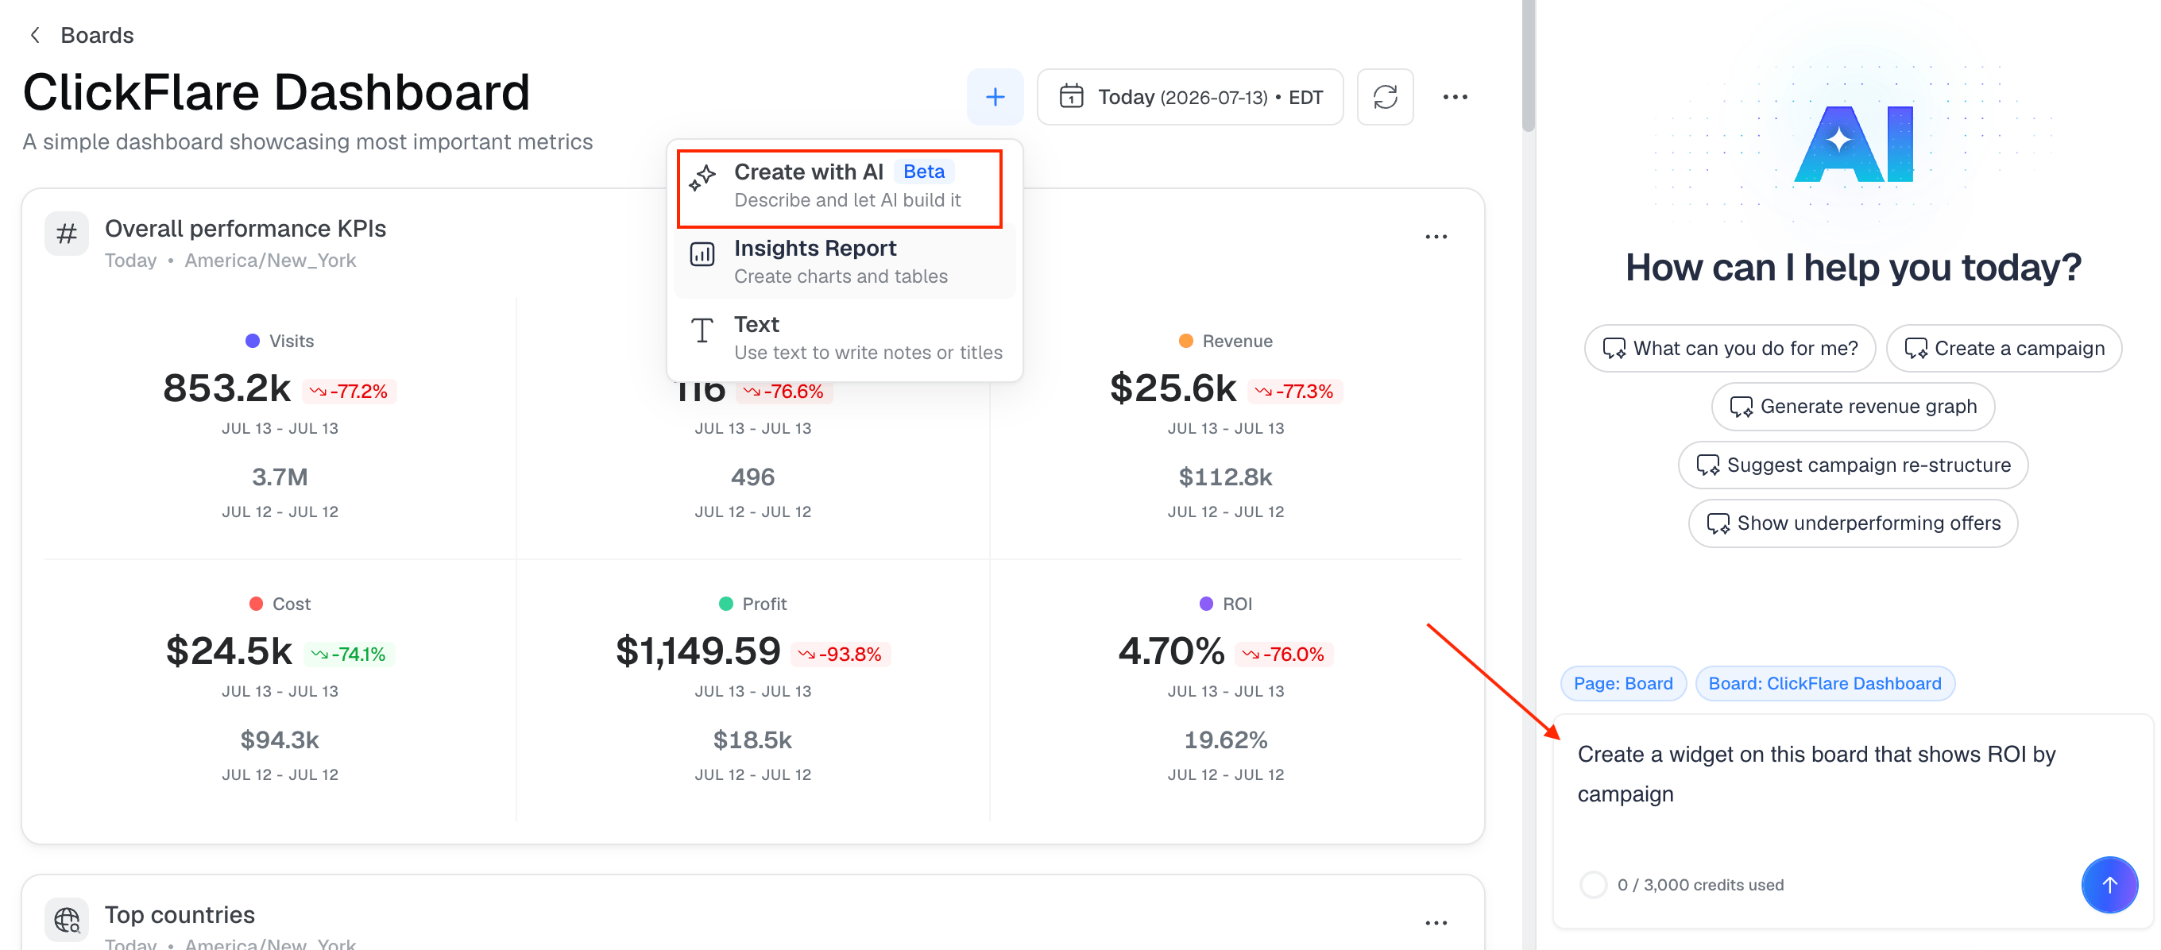Click the Revenue $25.6k value
This screenshot has width=2161, height=950.
tap(1173, 388)
